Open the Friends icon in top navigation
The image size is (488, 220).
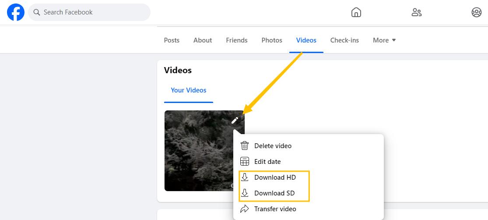click(x=416, y=12)
